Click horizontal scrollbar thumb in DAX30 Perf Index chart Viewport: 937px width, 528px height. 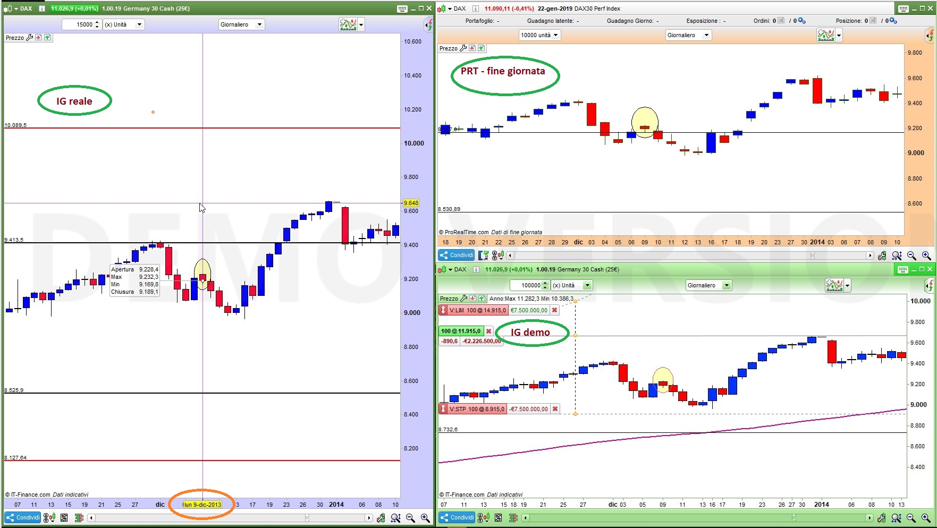[x=812, y=256]
